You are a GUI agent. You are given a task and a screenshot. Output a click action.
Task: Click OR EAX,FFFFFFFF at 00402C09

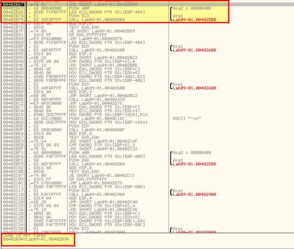pyautogui.click(x=88, y=179)
